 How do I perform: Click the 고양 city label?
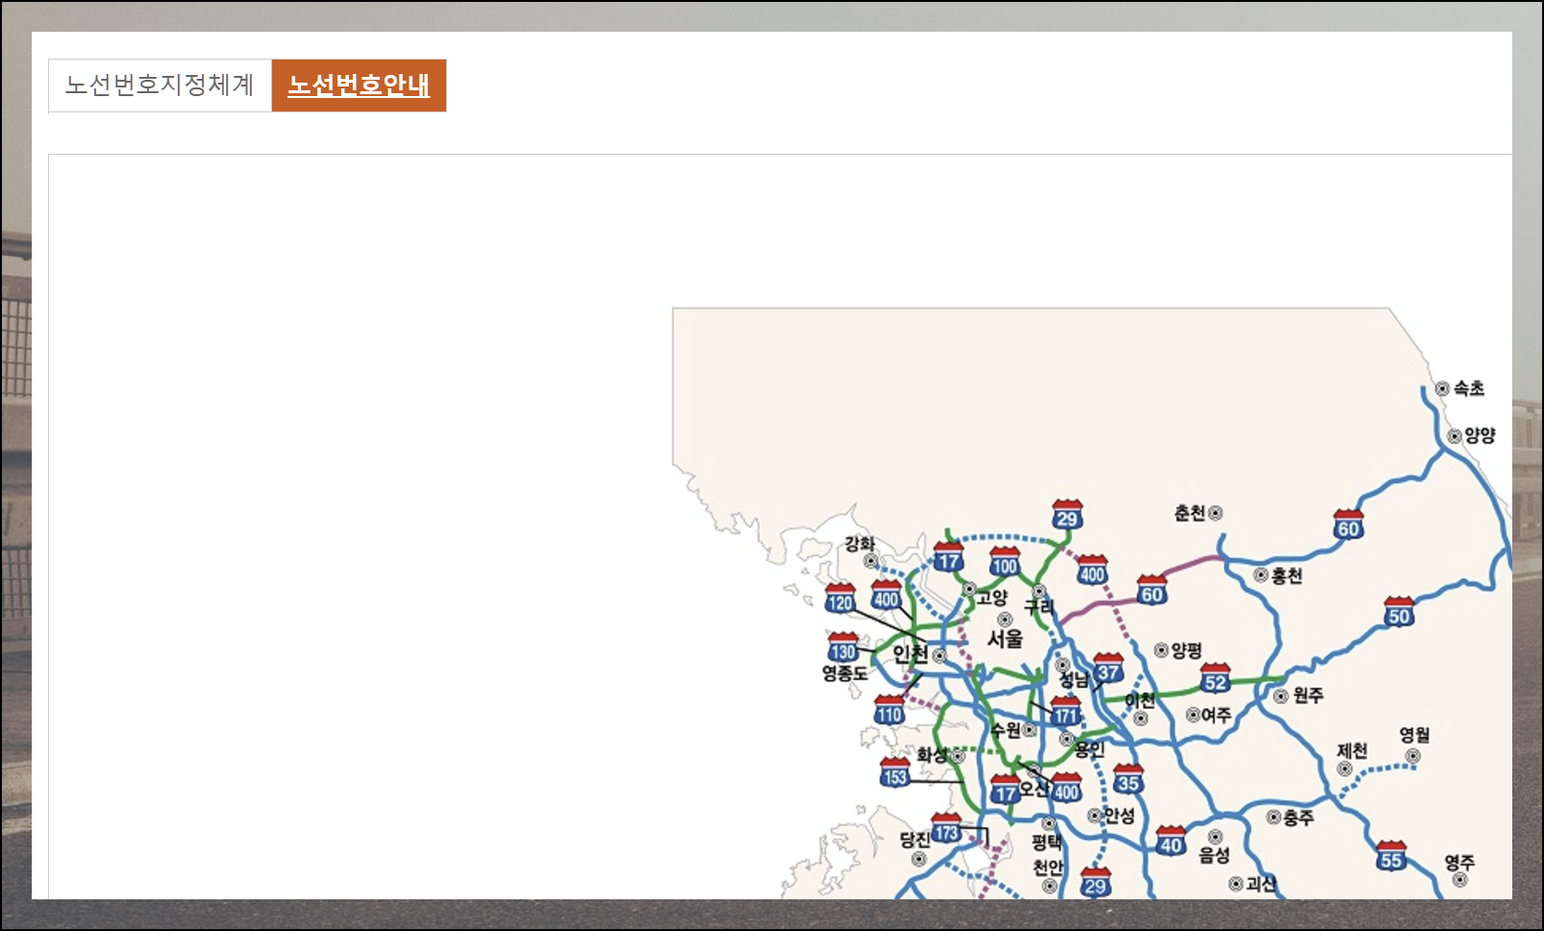coord(992,598)
